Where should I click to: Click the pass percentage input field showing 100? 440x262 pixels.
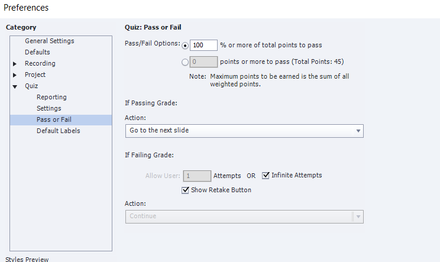tap(203, 45)
